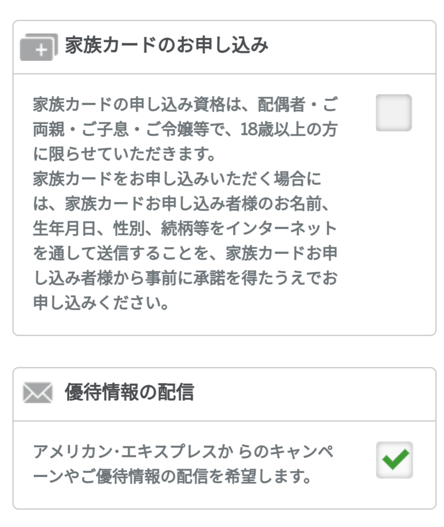444x527 pixels.
Task: Click the family card stacked-cards icon
Action: click(39, 47)
